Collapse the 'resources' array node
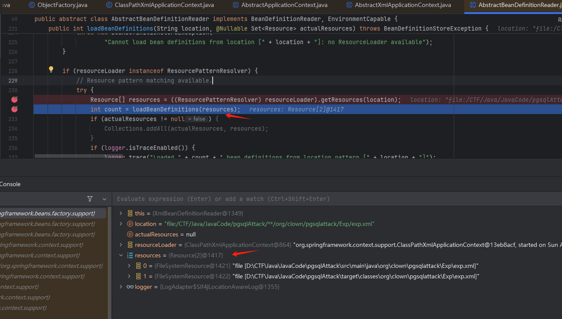Viewport: 562px width, 319px height. tap(121, 255)
